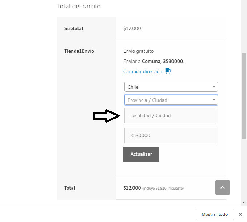
Task: Click the black arrow pointing to Localidad
Action: 107,116
